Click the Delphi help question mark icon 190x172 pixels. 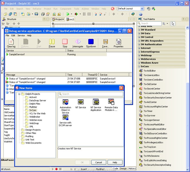[x=140, y=14]
